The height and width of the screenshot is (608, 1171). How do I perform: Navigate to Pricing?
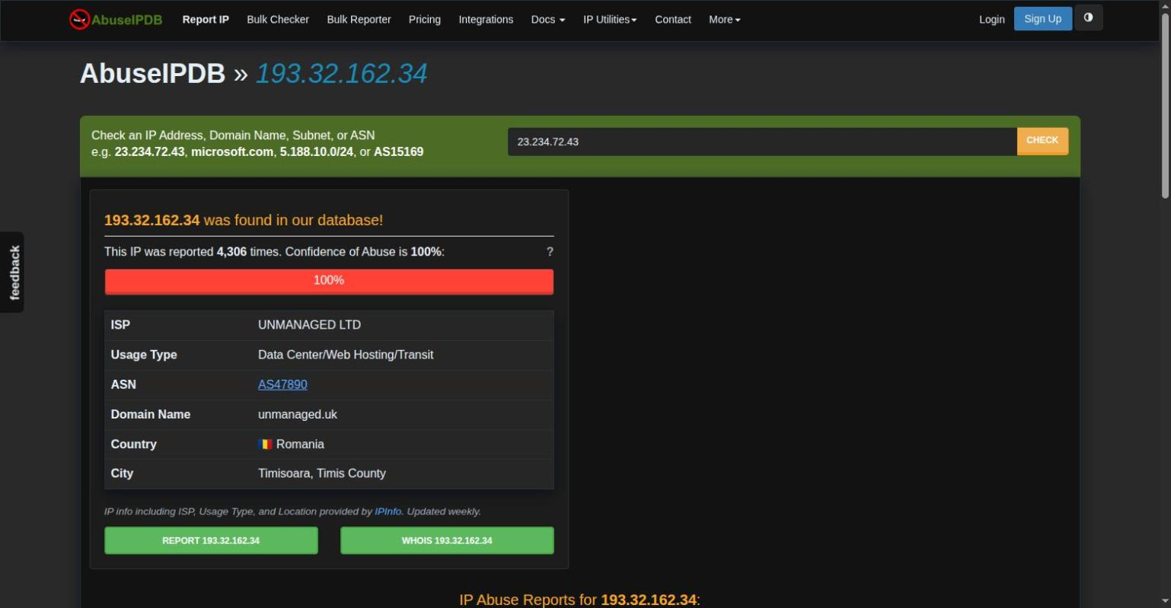tap(425, 20)
